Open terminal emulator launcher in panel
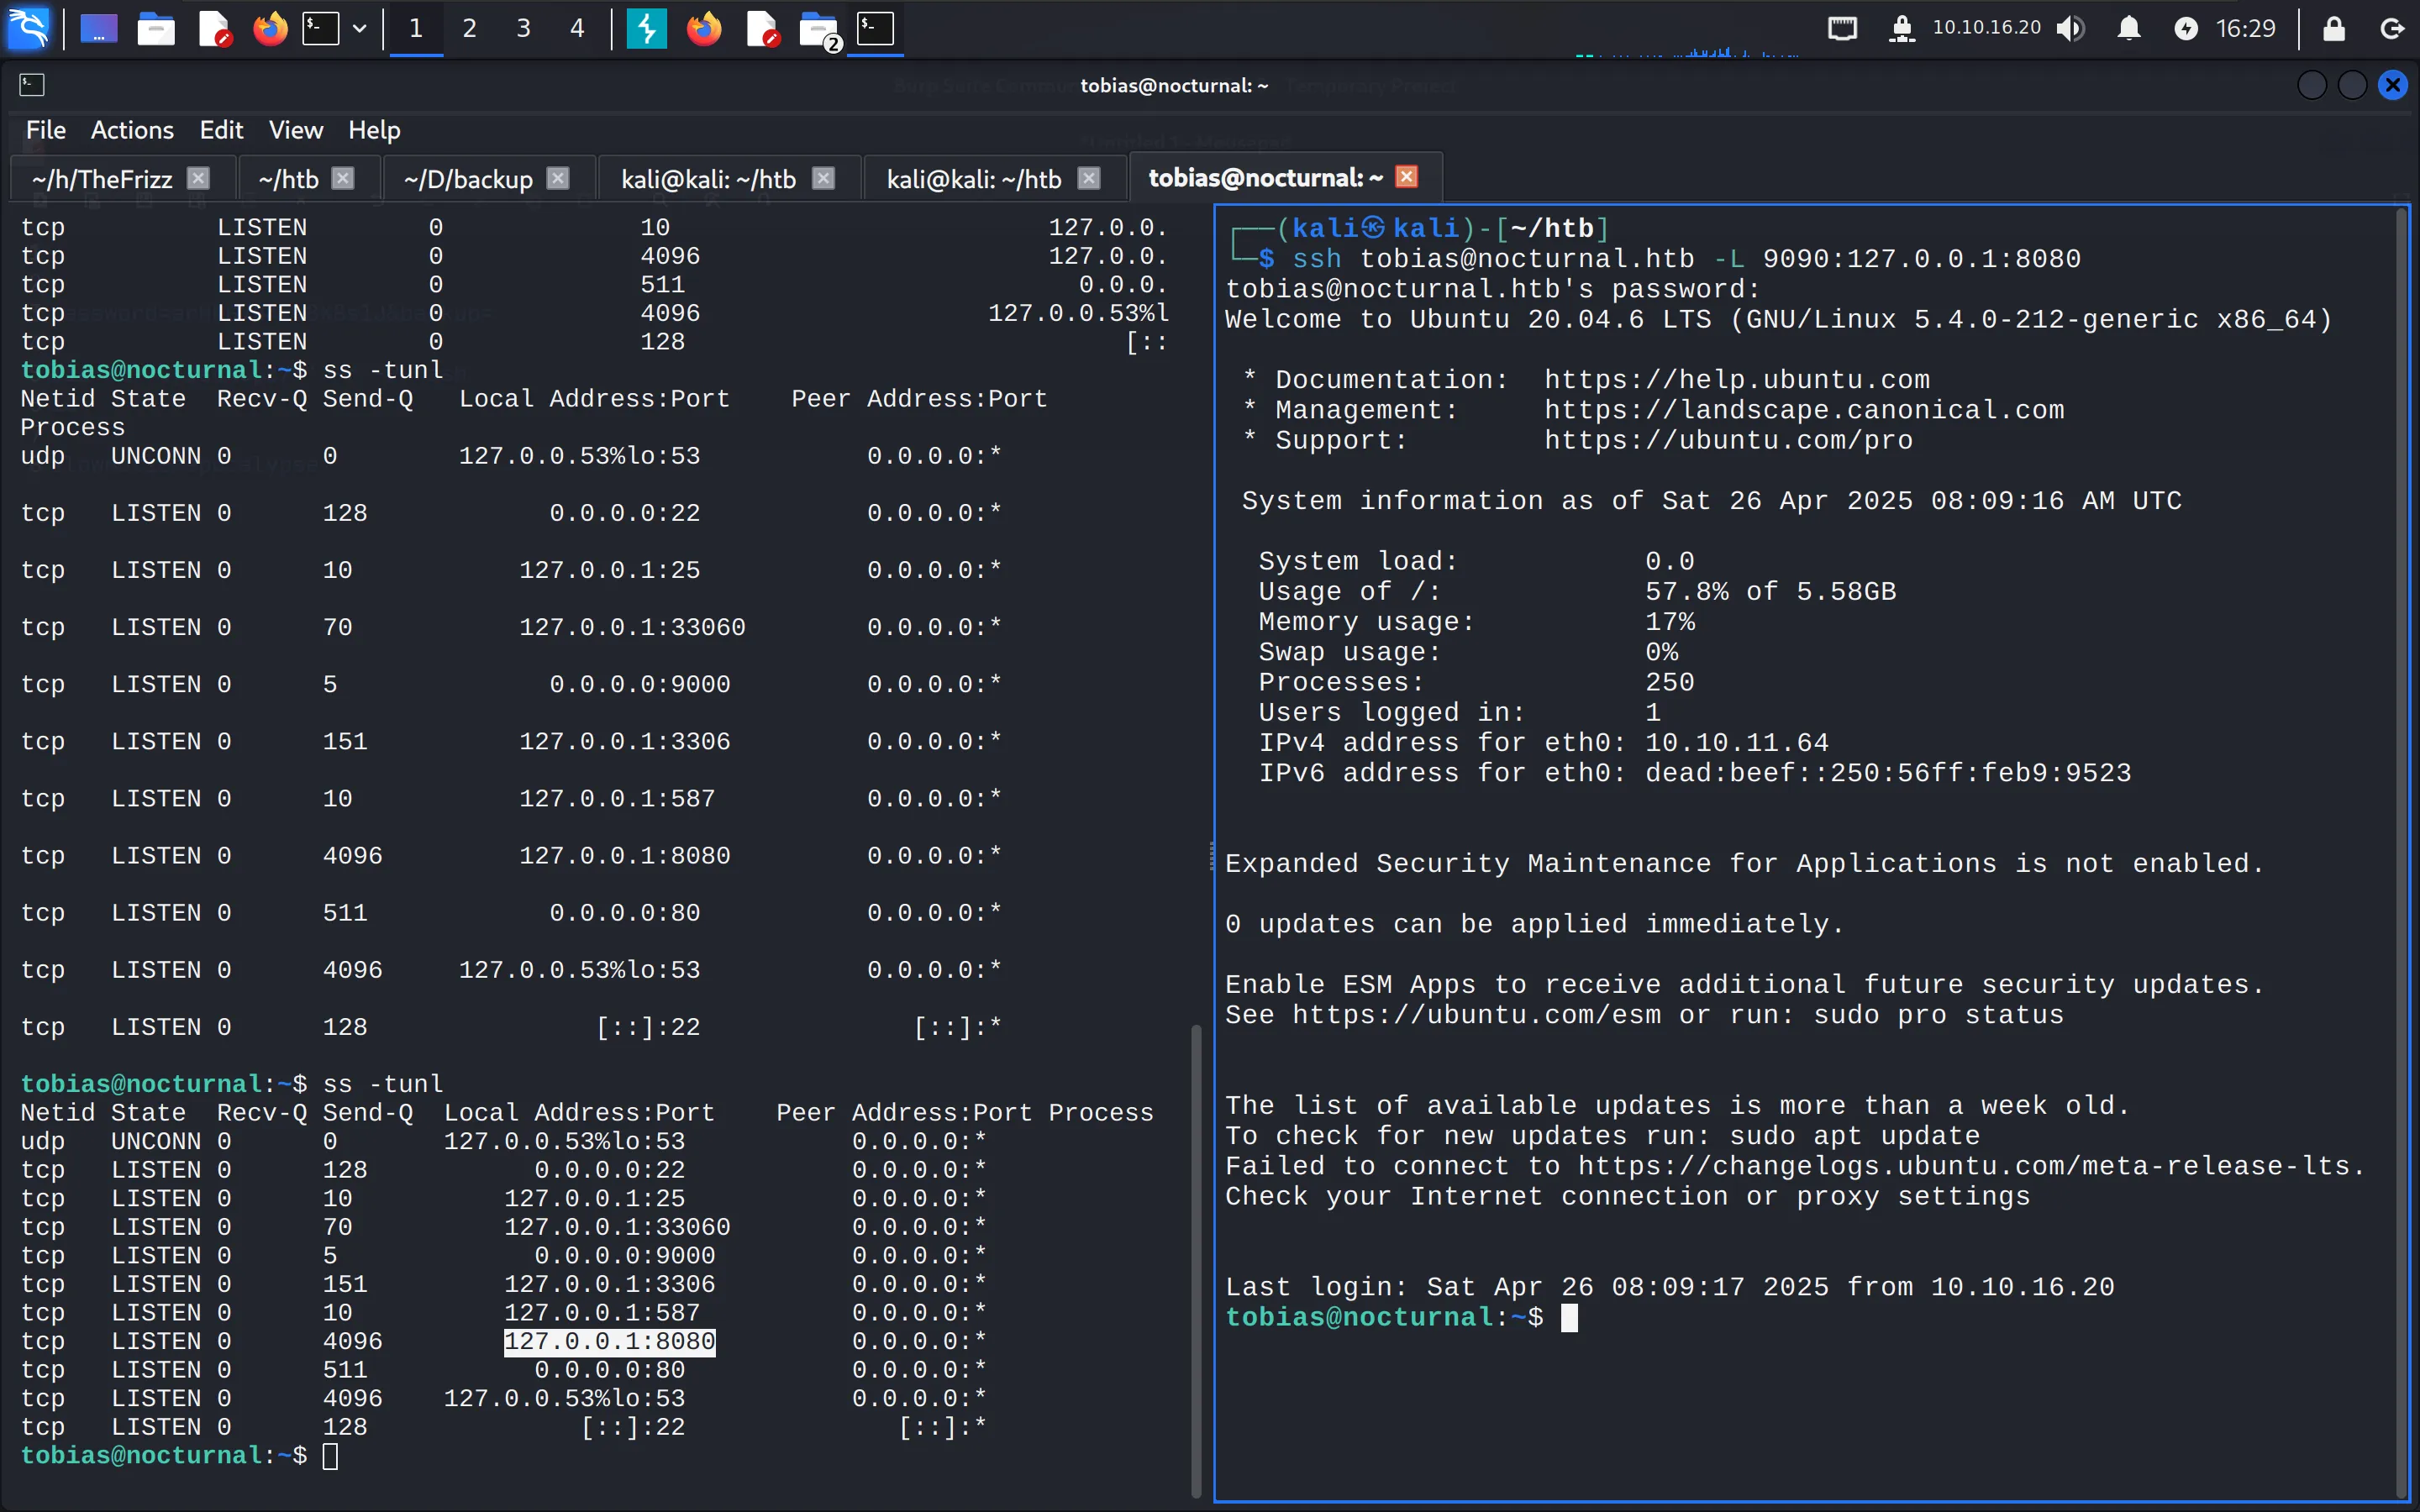Screen dimensions: 2420x1512 (x=321, y=28)
